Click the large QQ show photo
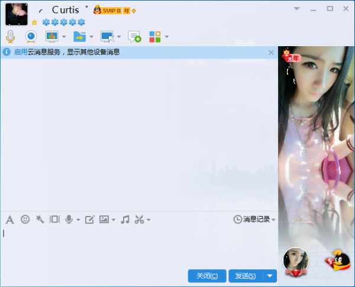The height and width of the screenshot is (287, 355). click(317, 145)
